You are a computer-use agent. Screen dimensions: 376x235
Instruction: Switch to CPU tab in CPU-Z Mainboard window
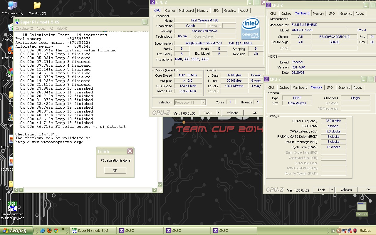273,14
